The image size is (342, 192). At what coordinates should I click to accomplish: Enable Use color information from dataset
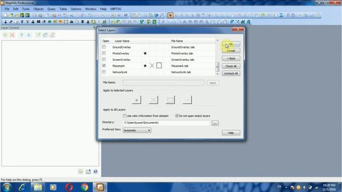125,116
